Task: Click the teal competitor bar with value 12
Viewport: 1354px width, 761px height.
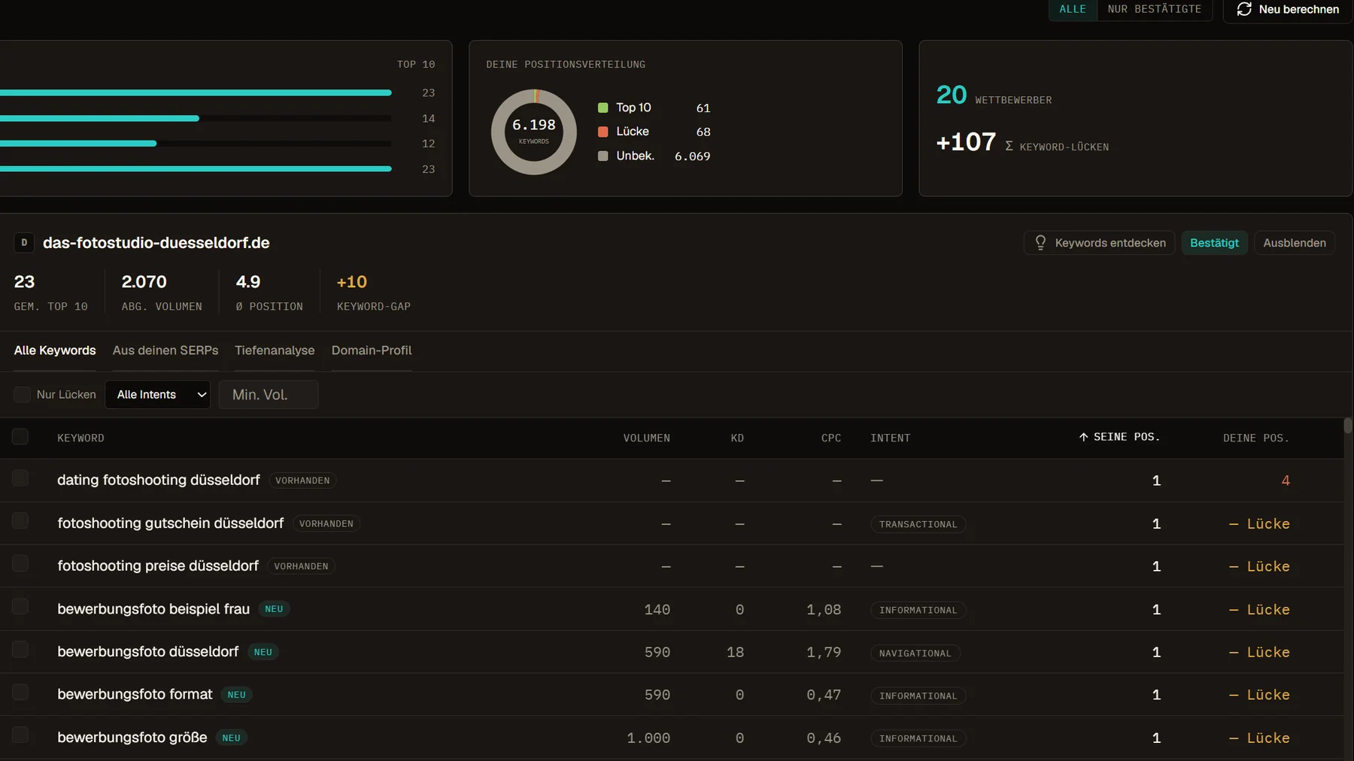Action: coord(78,143)
